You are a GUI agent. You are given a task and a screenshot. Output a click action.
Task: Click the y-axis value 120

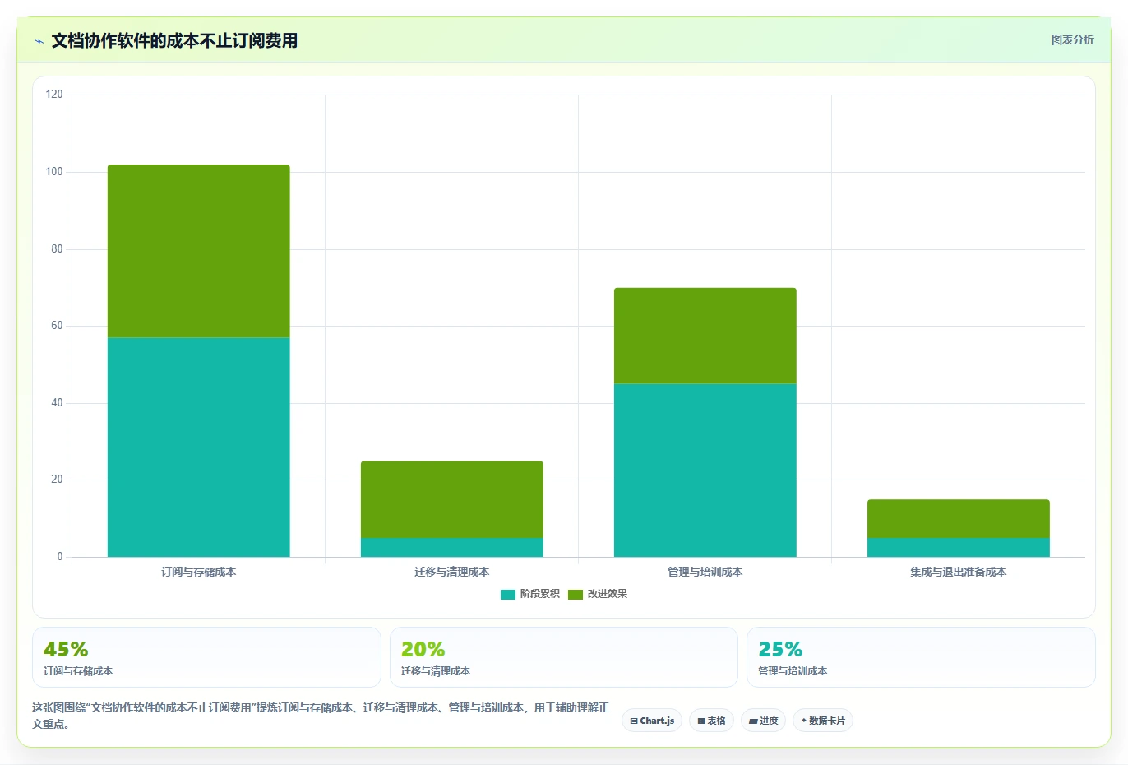[54, 95]
